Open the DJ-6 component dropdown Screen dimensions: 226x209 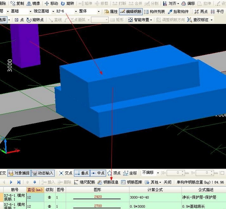point(76,11)
